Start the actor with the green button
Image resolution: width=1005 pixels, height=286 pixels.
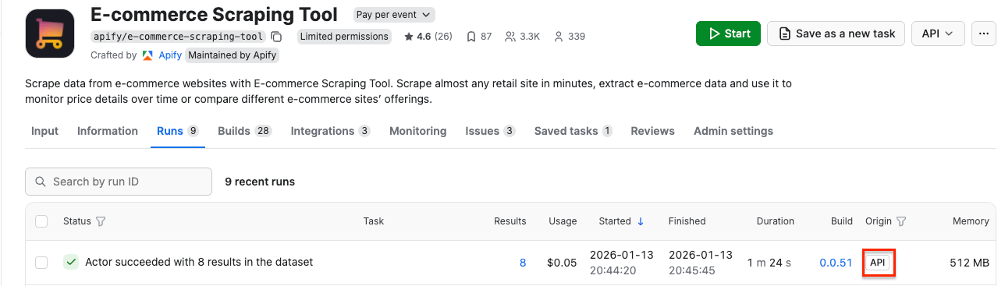(727, 34)
